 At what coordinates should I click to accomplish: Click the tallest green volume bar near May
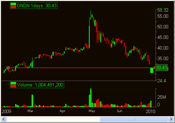(91, 98)
